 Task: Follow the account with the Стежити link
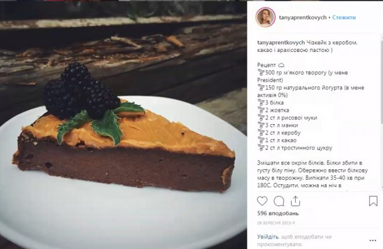[x=344, y=17]
